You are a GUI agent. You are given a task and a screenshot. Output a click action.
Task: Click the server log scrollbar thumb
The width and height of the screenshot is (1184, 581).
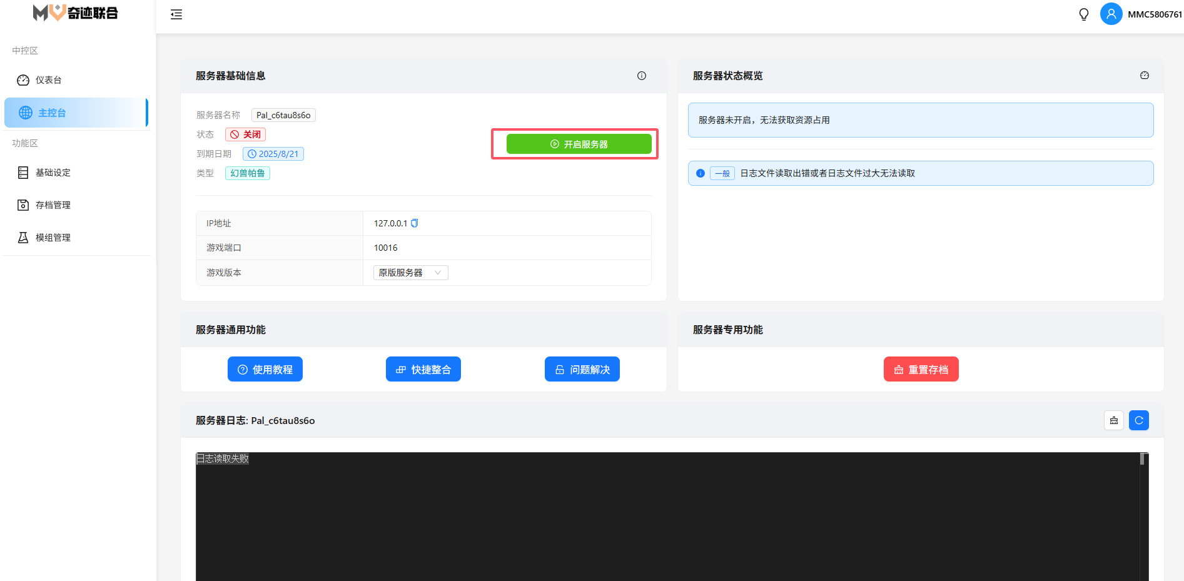coord(1142,459)
